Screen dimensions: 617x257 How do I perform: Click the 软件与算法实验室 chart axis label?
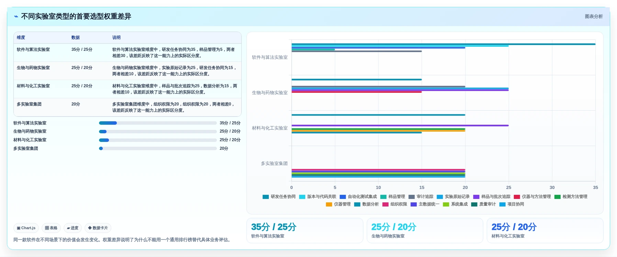point(270,57)
